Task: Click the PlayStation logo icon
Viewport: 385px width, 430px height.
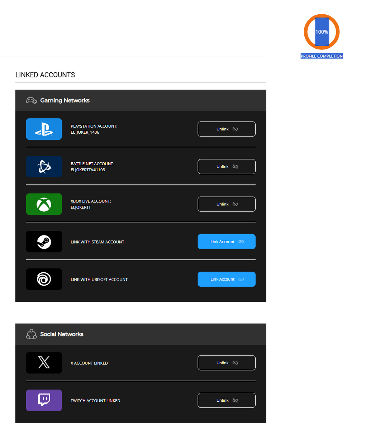Action: (x=44, y=129)
